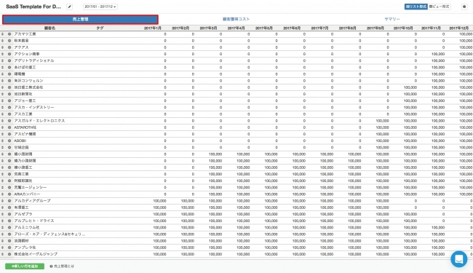
Task: Click the reorder handle of アローズ・エア・ディフェンス row
Action: [x=3, y=234]
